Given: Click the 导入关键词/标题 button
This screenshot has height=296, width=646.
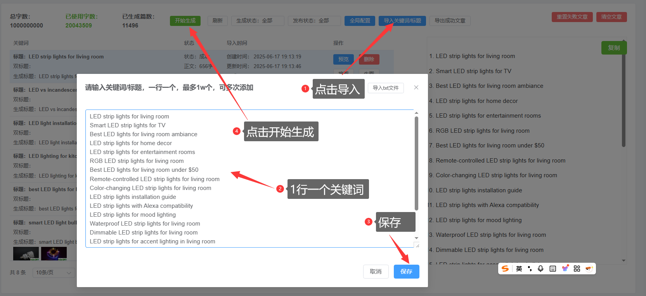Looking at the screenshot, I should click(x=402, y=21).
